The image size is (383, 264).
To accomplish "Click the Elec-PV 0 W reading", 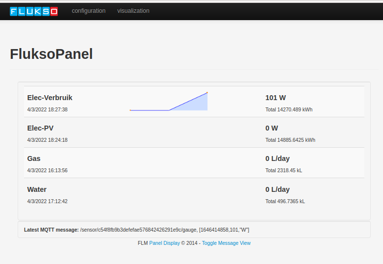I will click(272, 128).
